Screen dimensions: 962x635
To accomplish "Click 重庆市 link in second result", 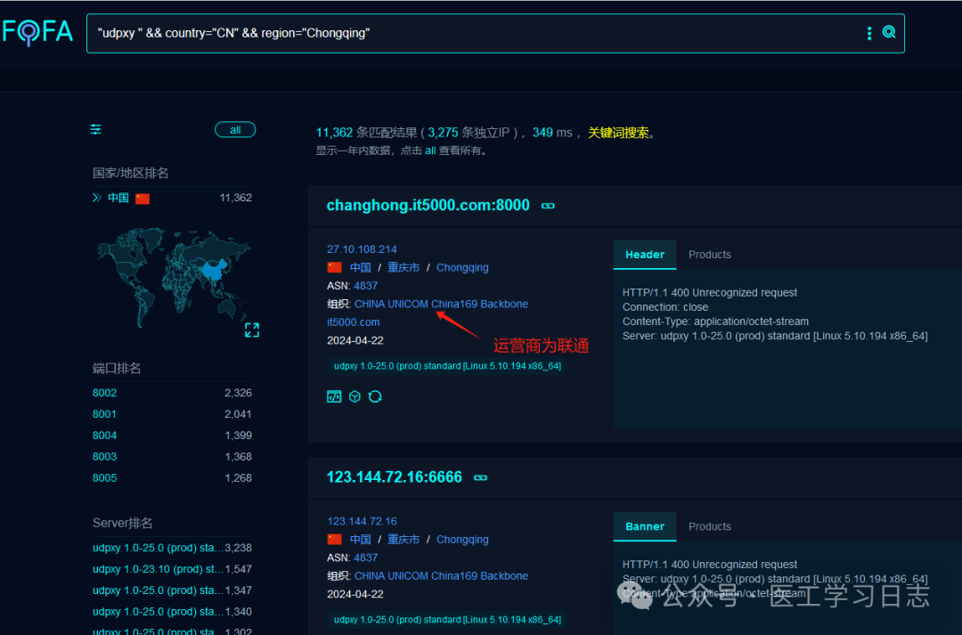I will [x=404, y=540].
